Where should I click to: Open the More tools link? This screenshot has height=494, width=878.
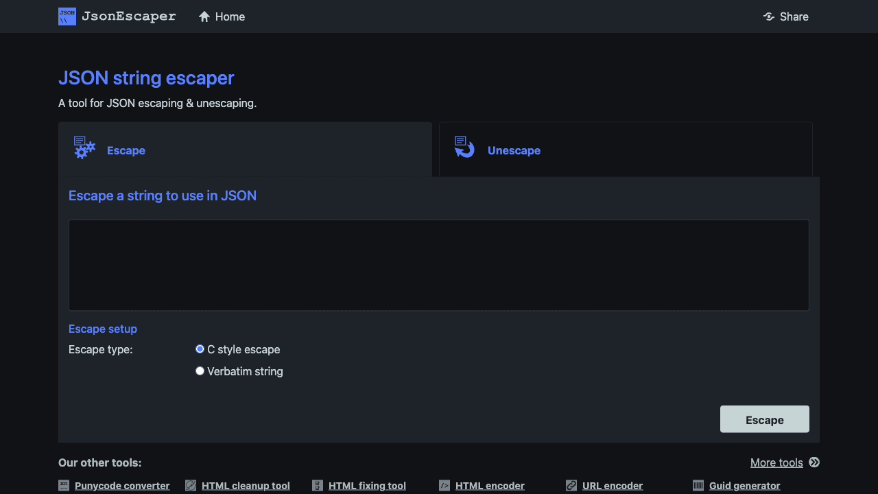(776, 462)
